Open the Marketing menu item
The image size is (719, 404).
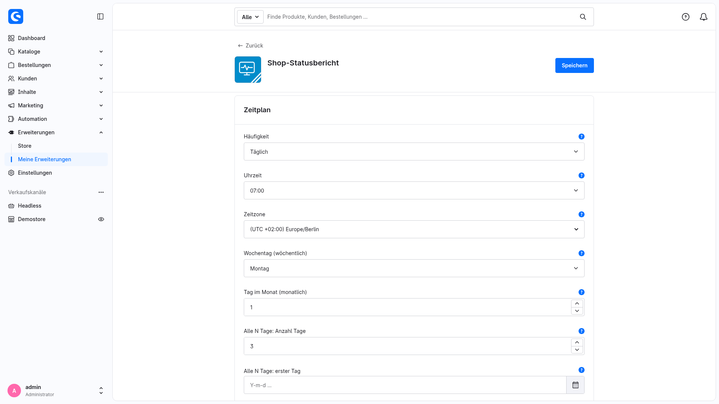(56, 105)
